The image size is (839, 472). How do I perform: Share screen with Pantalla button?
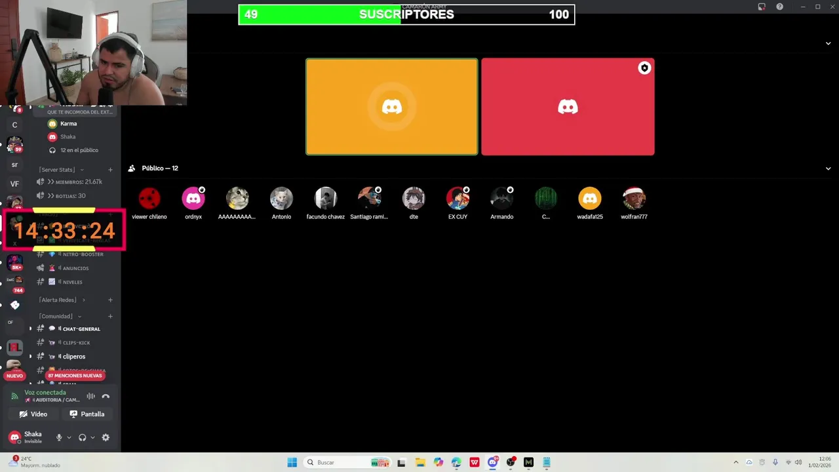(87, 414)
